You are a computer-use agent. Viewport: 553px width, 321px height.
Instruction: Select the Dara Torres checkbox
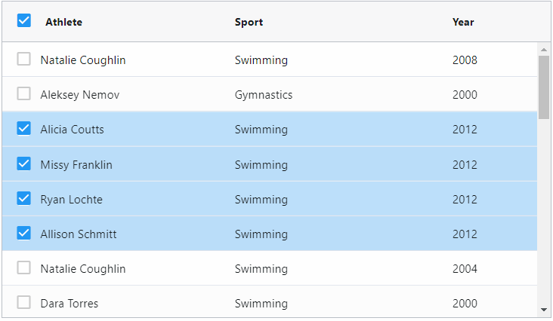(23, 302)
